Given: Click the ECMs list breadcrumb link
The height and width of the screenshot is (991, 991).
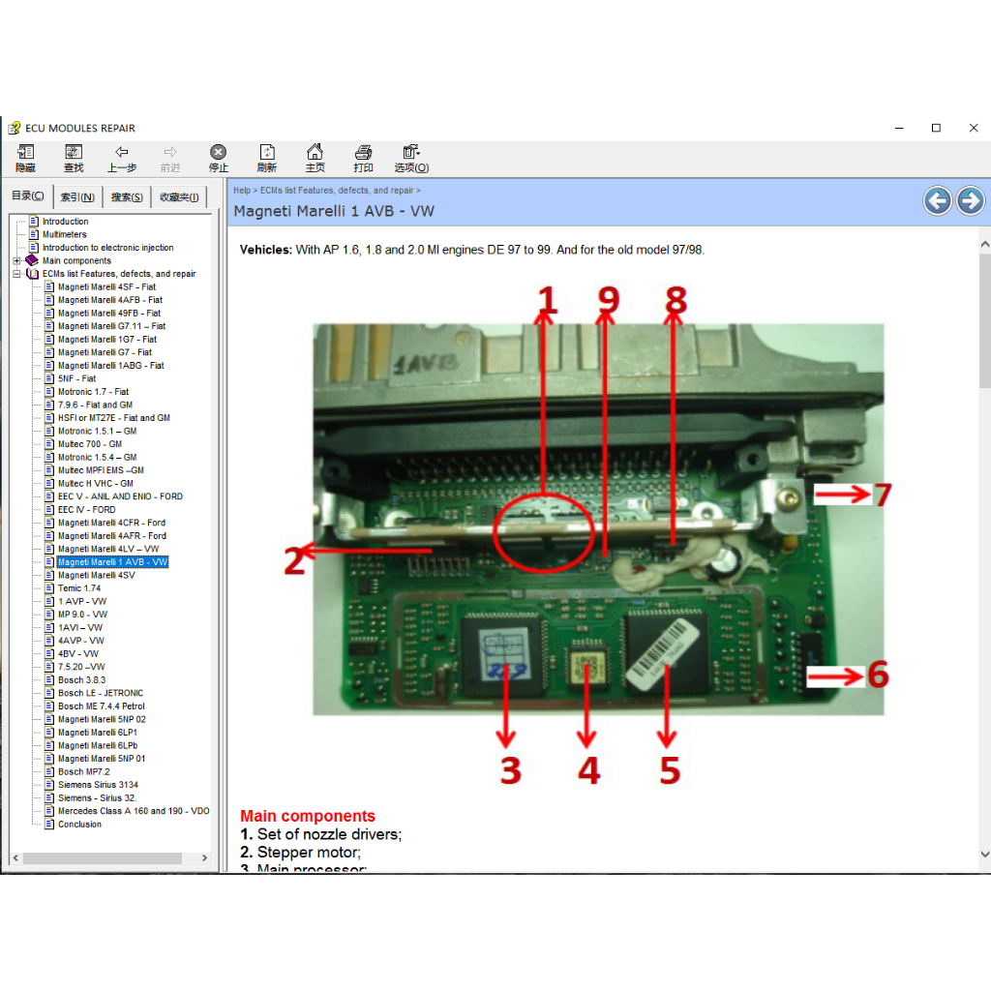Looking at the screenshot, I should 337,191.
